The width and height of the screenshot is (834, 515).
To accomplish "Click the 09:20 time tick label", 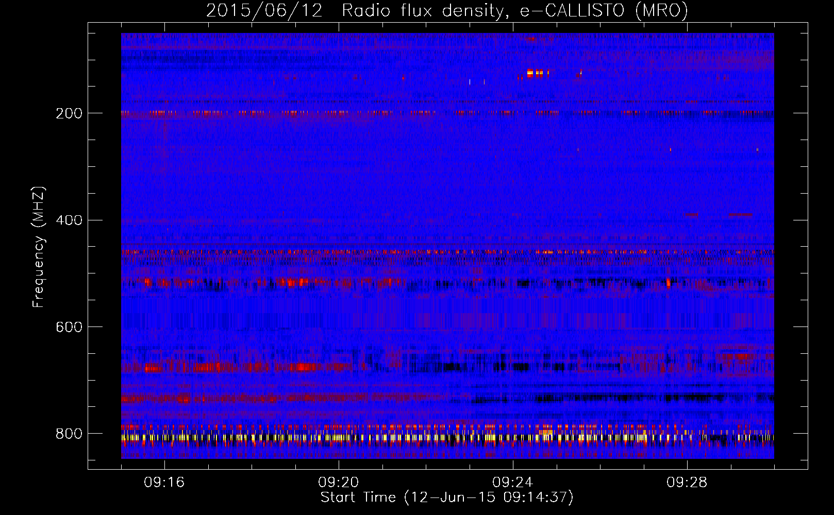I will click(339, 483).
